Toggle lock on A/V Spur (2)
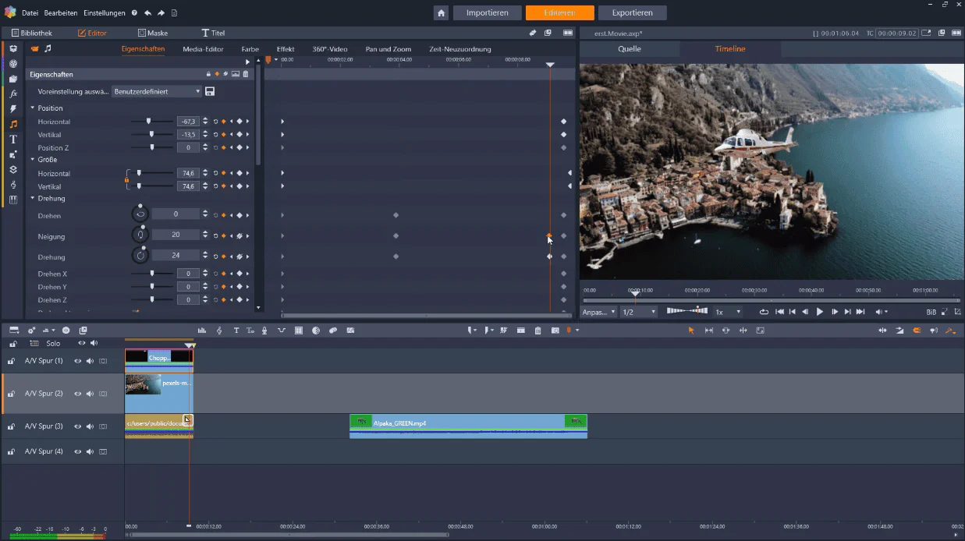Image resolution: width=965 pixels, height=541 pixels. coord(12,394)
